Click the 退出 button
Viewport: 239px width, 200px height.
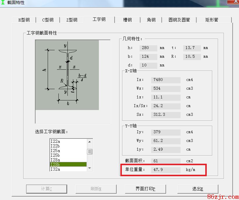pos(198,189)
